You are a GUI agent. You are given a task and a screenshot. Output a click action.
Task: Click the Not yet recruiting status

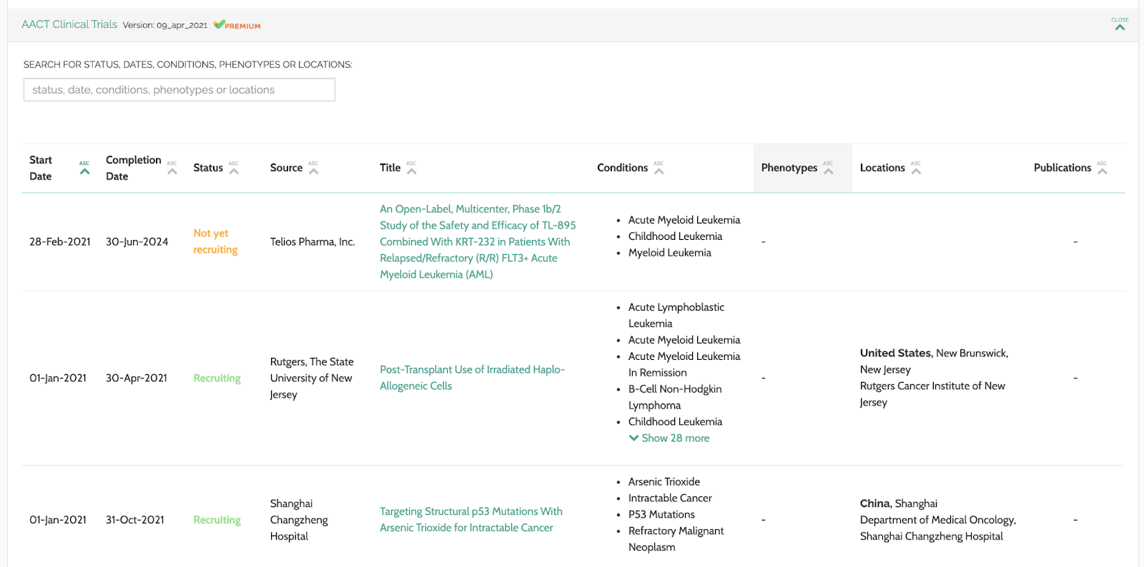[215, 241]
